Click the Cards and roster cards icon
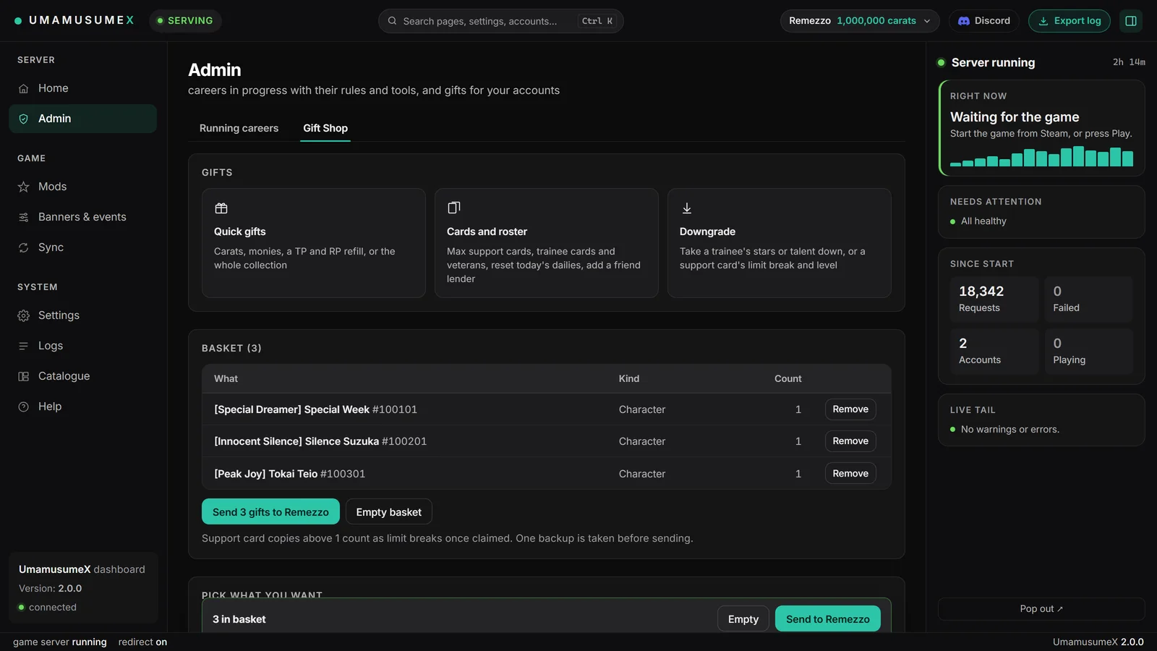Screen dimensions: 1157x651 pyautogui.click(x=454, y=208)
